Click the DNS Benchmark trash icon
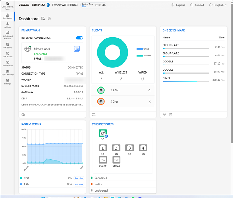233x198 pixels. click(171, 114)
